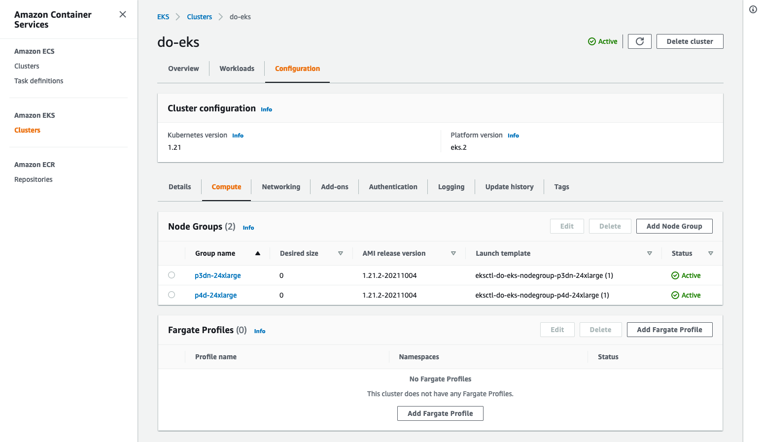Open the Tags sub-tab
Image resolution: width=762 pixels, height=442 pixels.
click(x=561, y=187)
